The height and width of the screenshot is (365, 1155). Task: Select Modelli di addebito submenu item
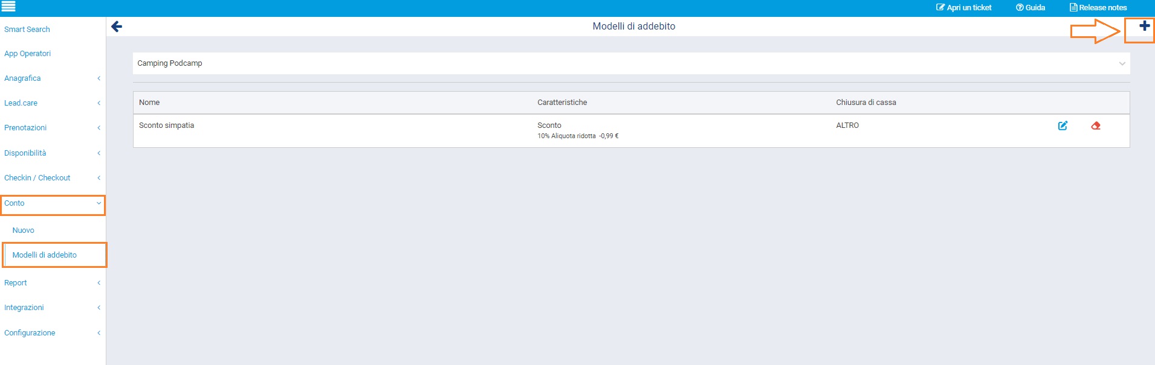[x=45, y=255]
